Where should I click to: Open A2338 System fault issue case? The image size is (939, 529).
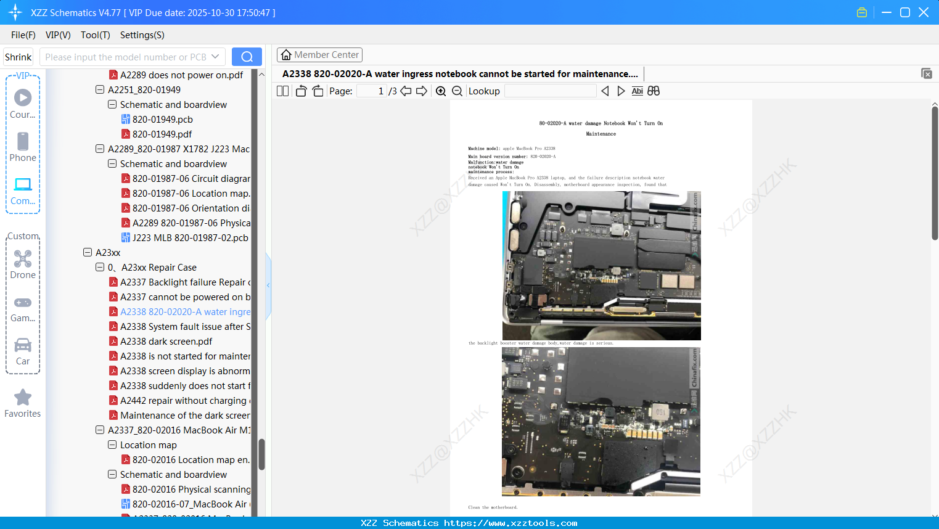(x=179, y=327)
